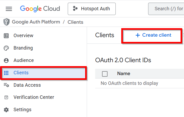Tick the select-all checkbox beside Name

(105, 74)
